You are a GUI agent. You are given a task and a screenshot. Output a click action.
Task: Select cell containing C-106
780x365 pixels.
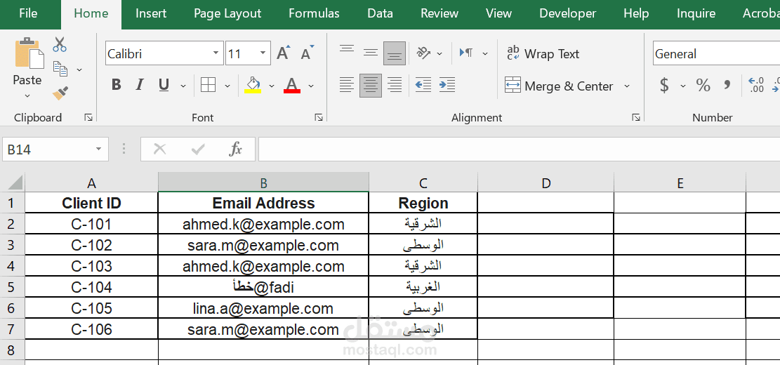pos(91,329)
